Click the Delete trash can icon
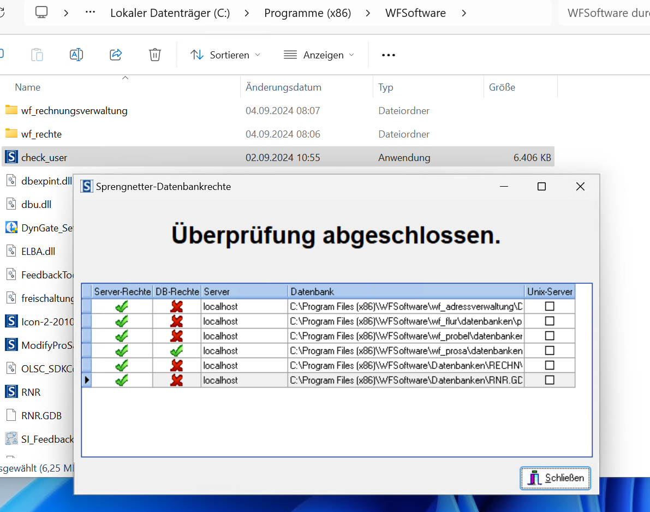650x512 pixels. [x=155, y=55]
